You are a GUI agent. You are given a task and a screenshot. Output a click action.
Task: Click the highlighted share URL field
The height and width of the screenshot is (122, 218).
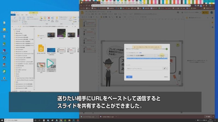coord(147,59)
